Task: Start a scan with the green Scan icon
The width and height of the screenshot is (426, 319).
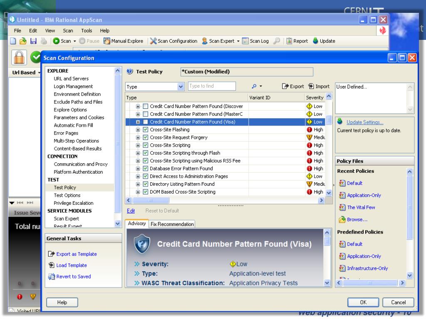Action: pos(56,41)
